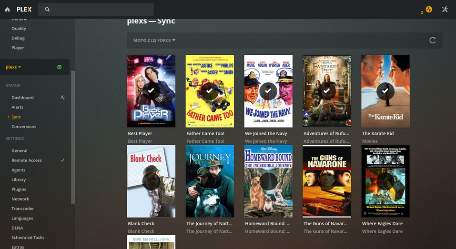Screen dimensions: 456x249
Task: Expand the plexs server dropdown
Action: tap(13, 67)
